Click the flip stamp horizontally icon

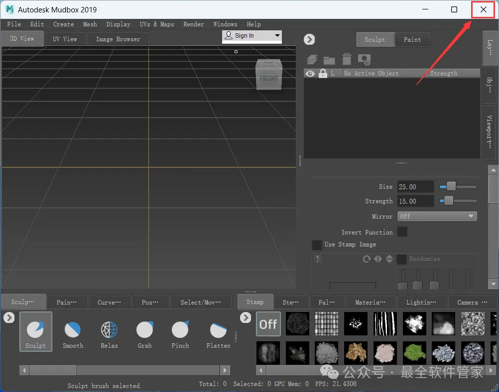click(378, 259)
